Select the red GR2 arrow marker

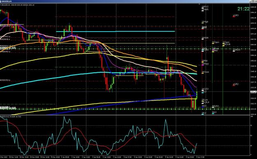coord(234,85)
